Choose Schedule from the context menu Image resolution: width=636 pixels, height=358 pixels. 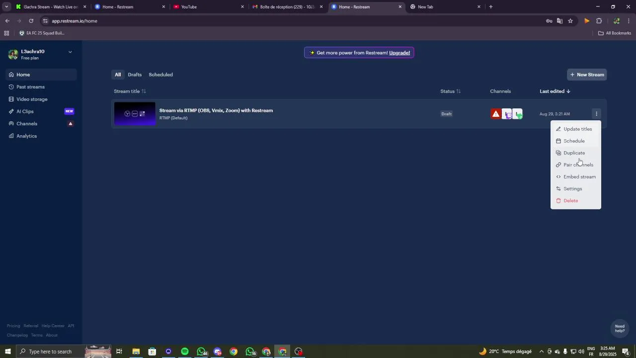[x=576, y=141]
